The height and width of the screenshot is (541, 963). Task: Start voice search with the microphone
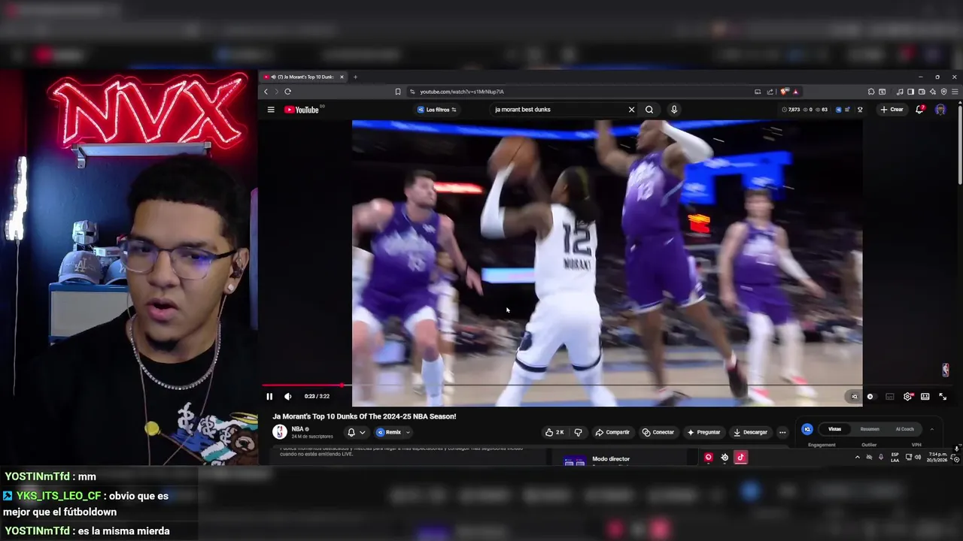pos(674,110)
